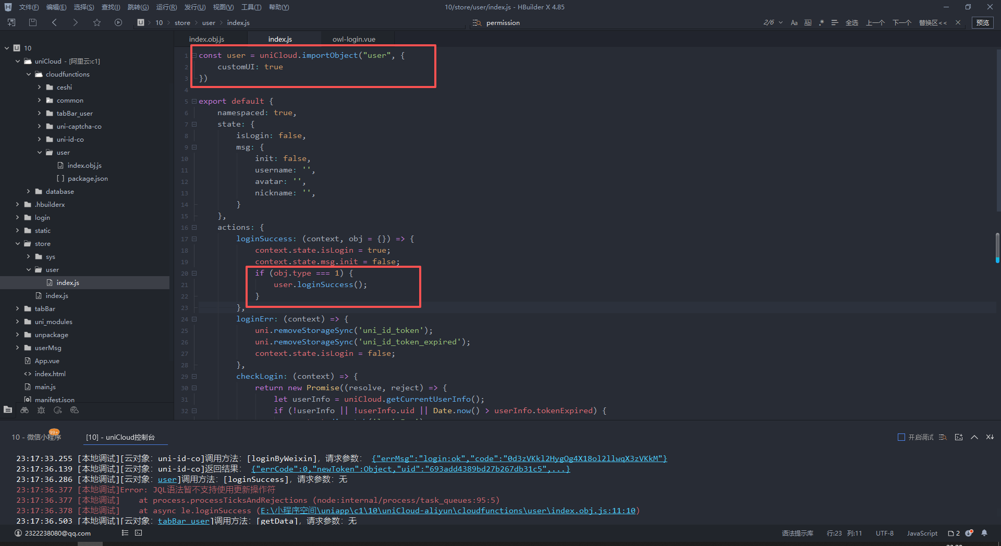
Task: Navigate back with the left arrow icon
Action: point(55,22)
